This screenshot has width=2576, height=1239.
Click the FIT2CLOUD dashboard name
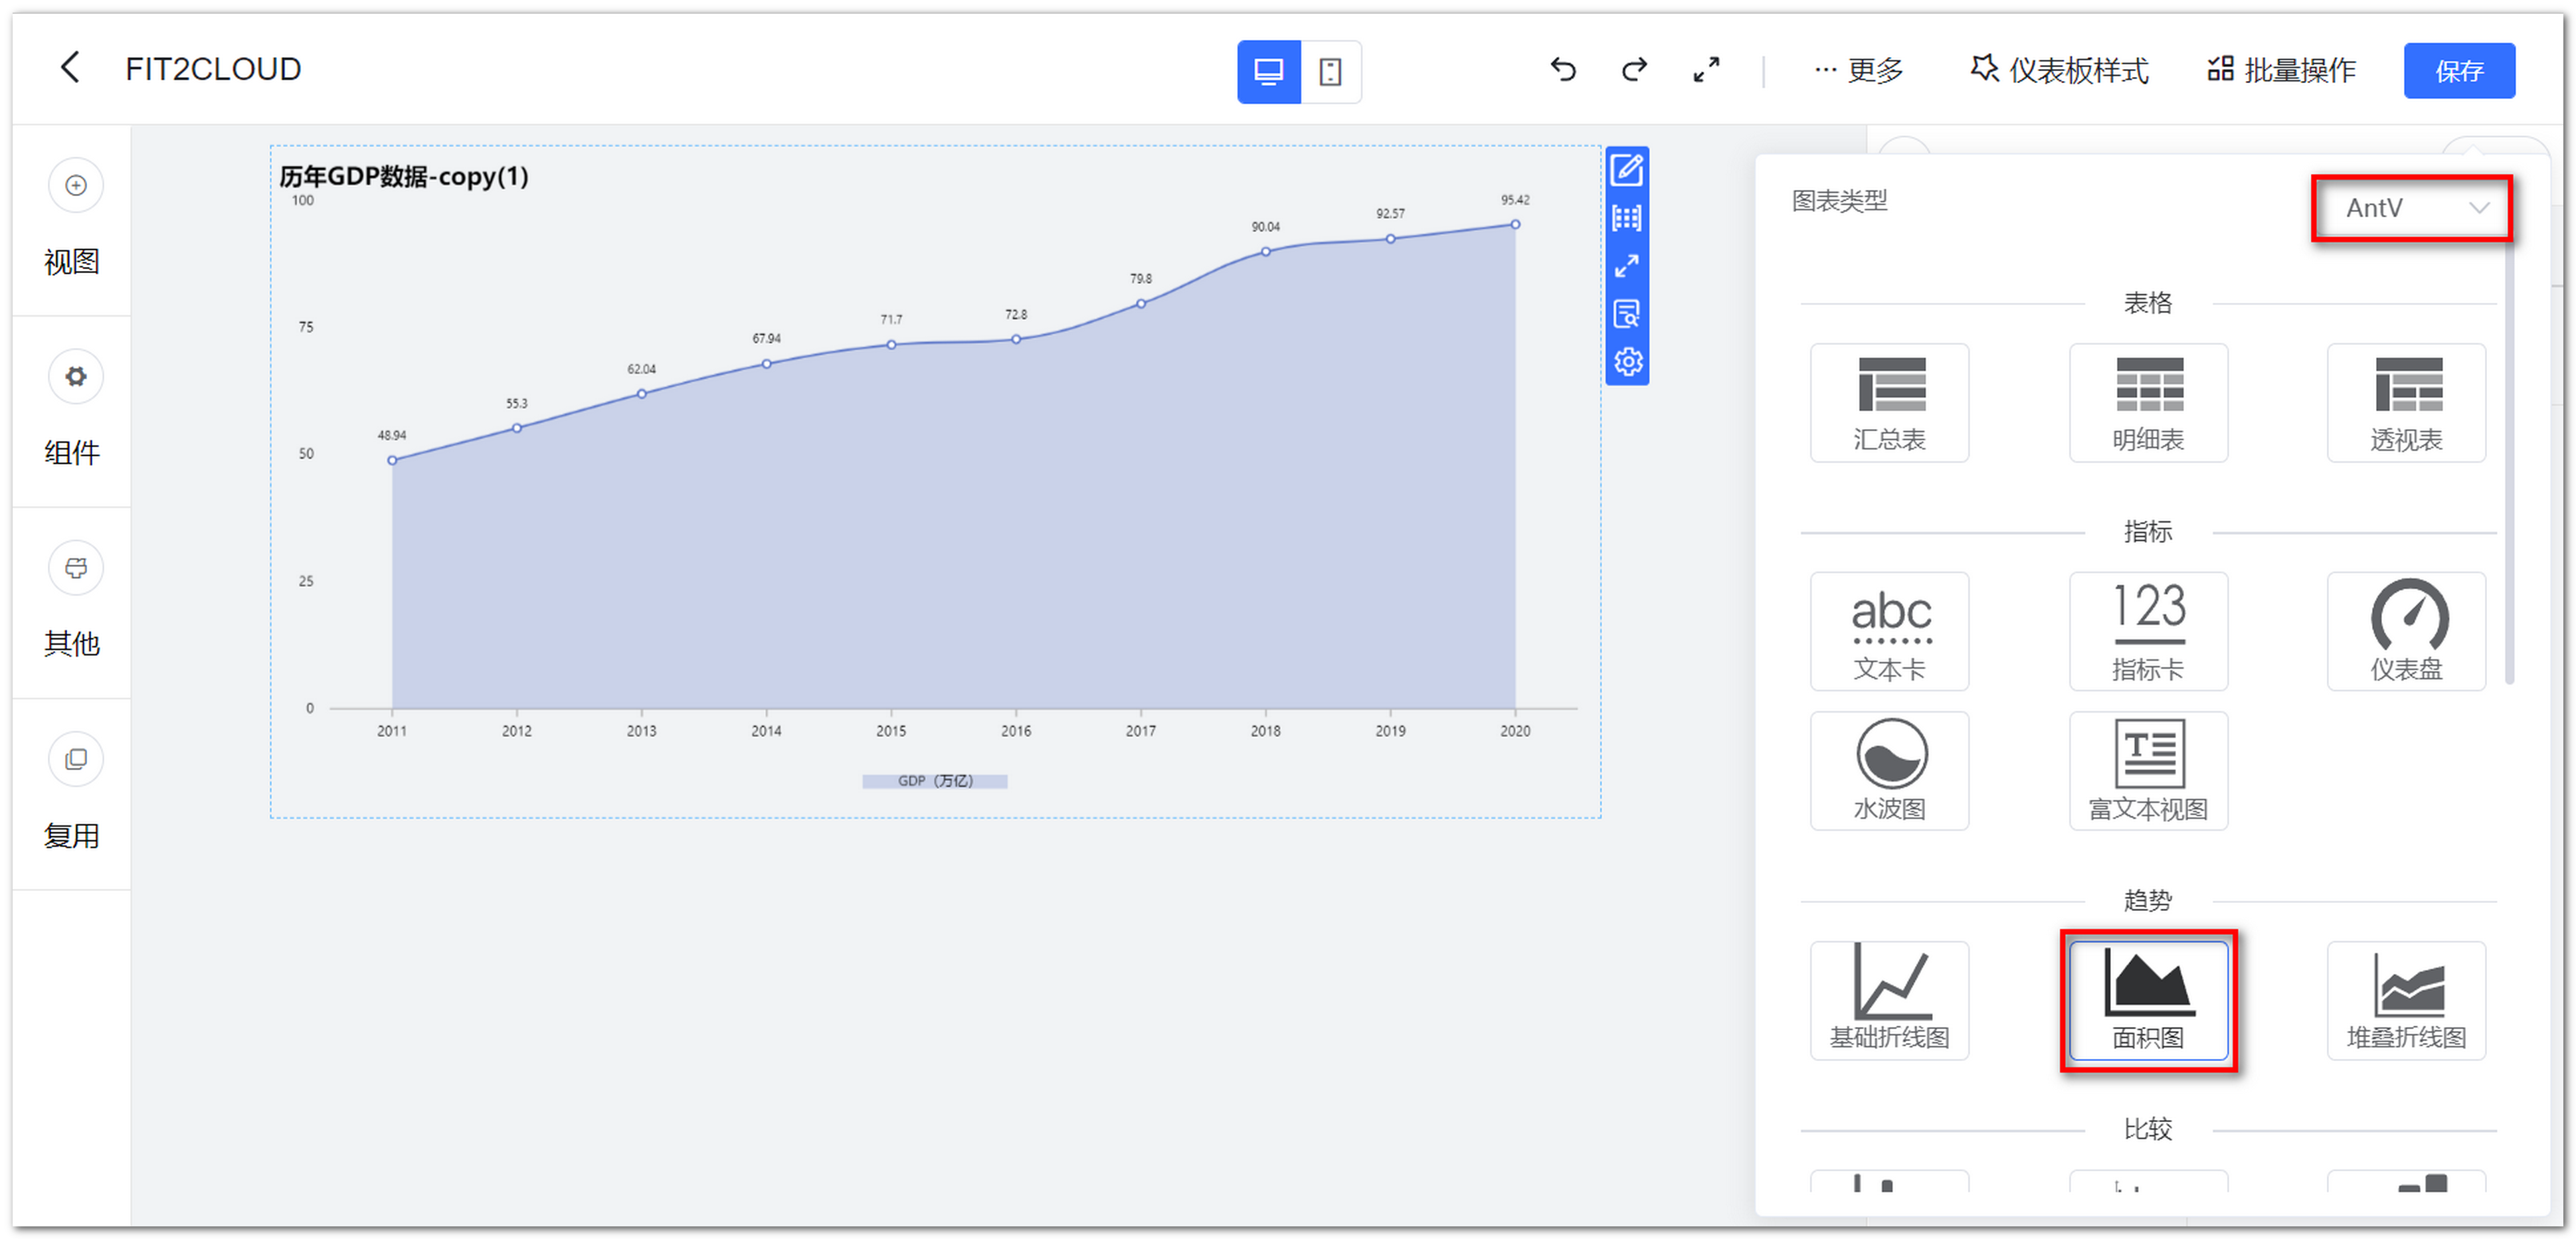213,69
